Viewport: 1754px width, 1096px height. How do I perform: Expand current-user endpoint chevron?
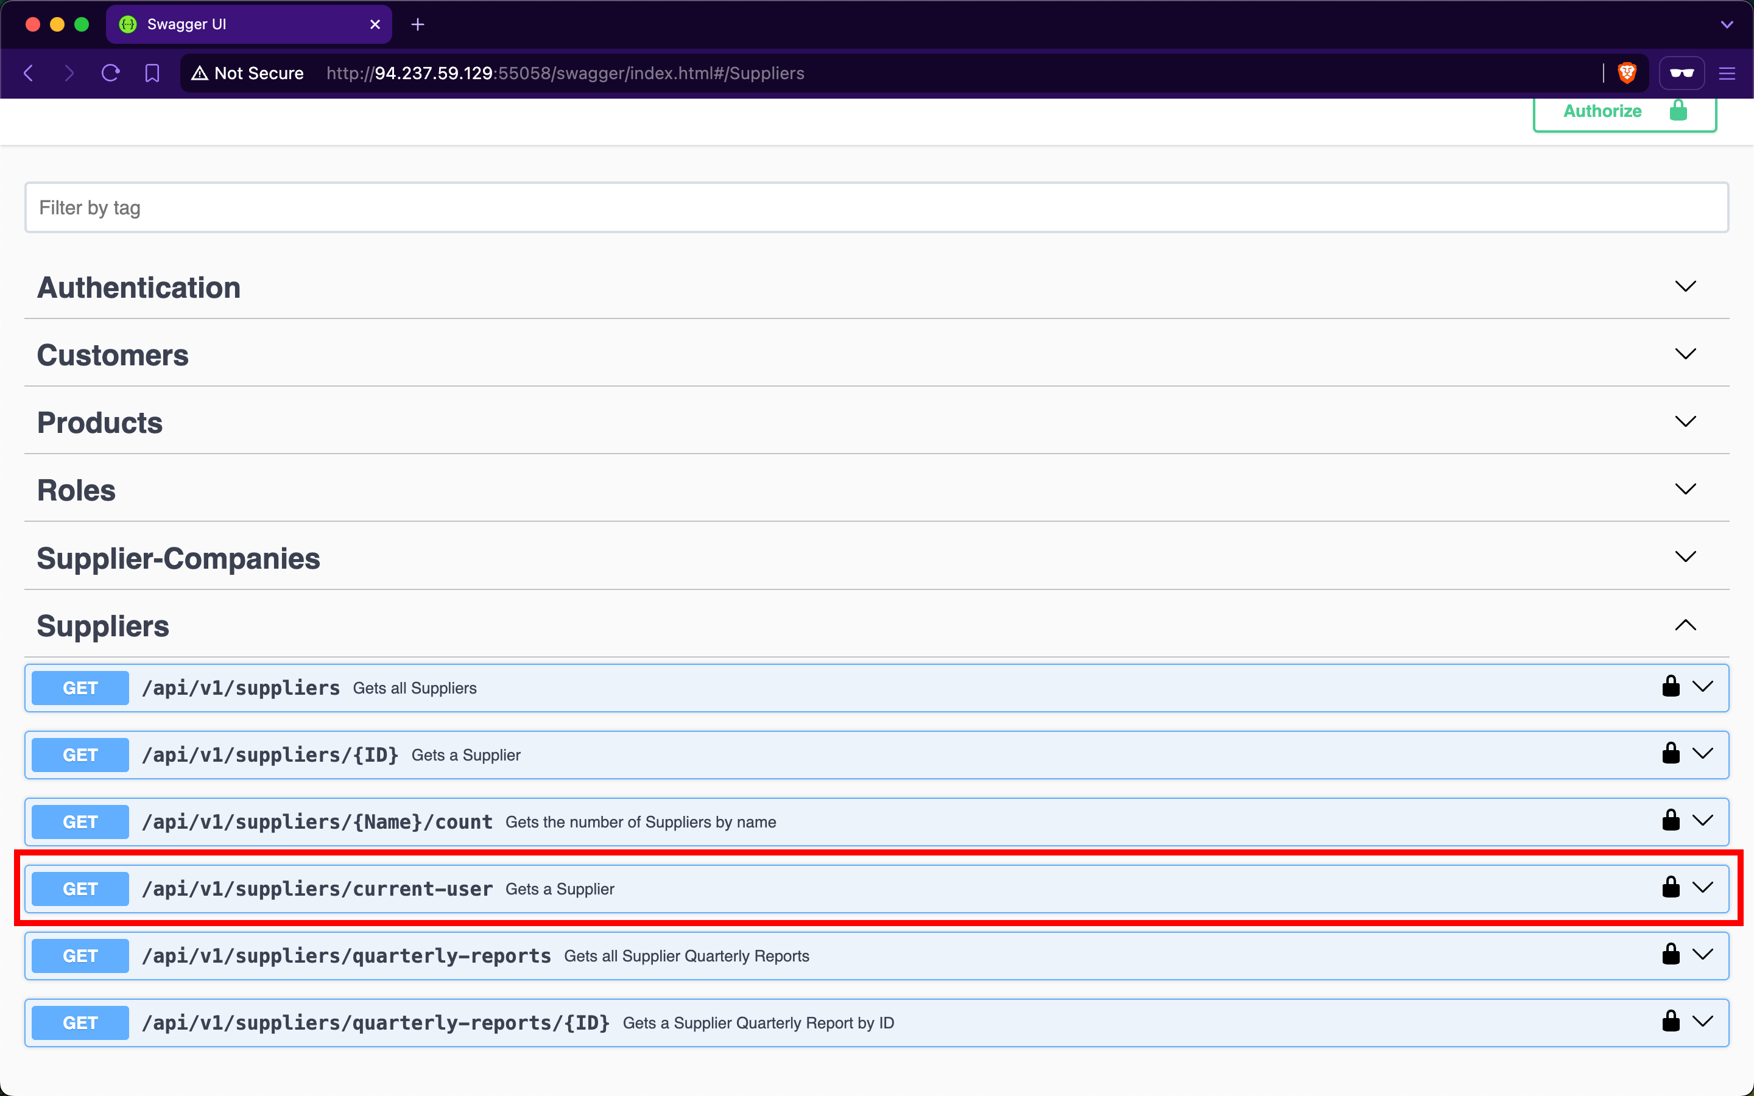[1703, 887]
